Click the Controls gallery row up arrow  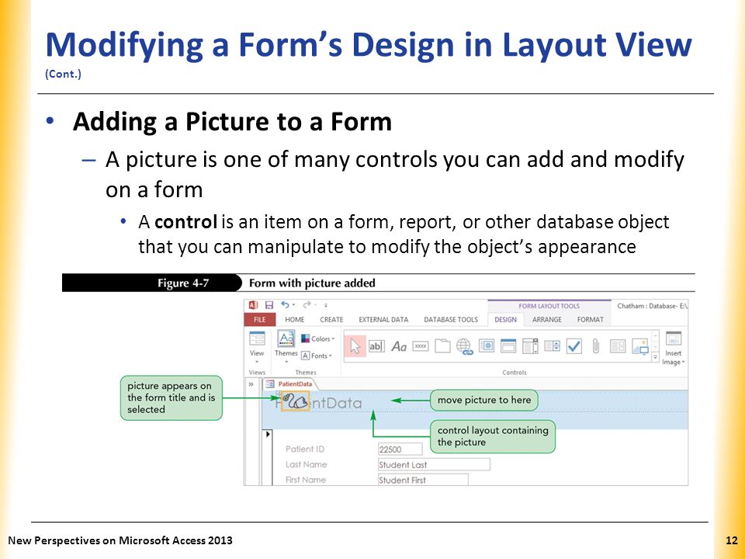click(655, 335)
